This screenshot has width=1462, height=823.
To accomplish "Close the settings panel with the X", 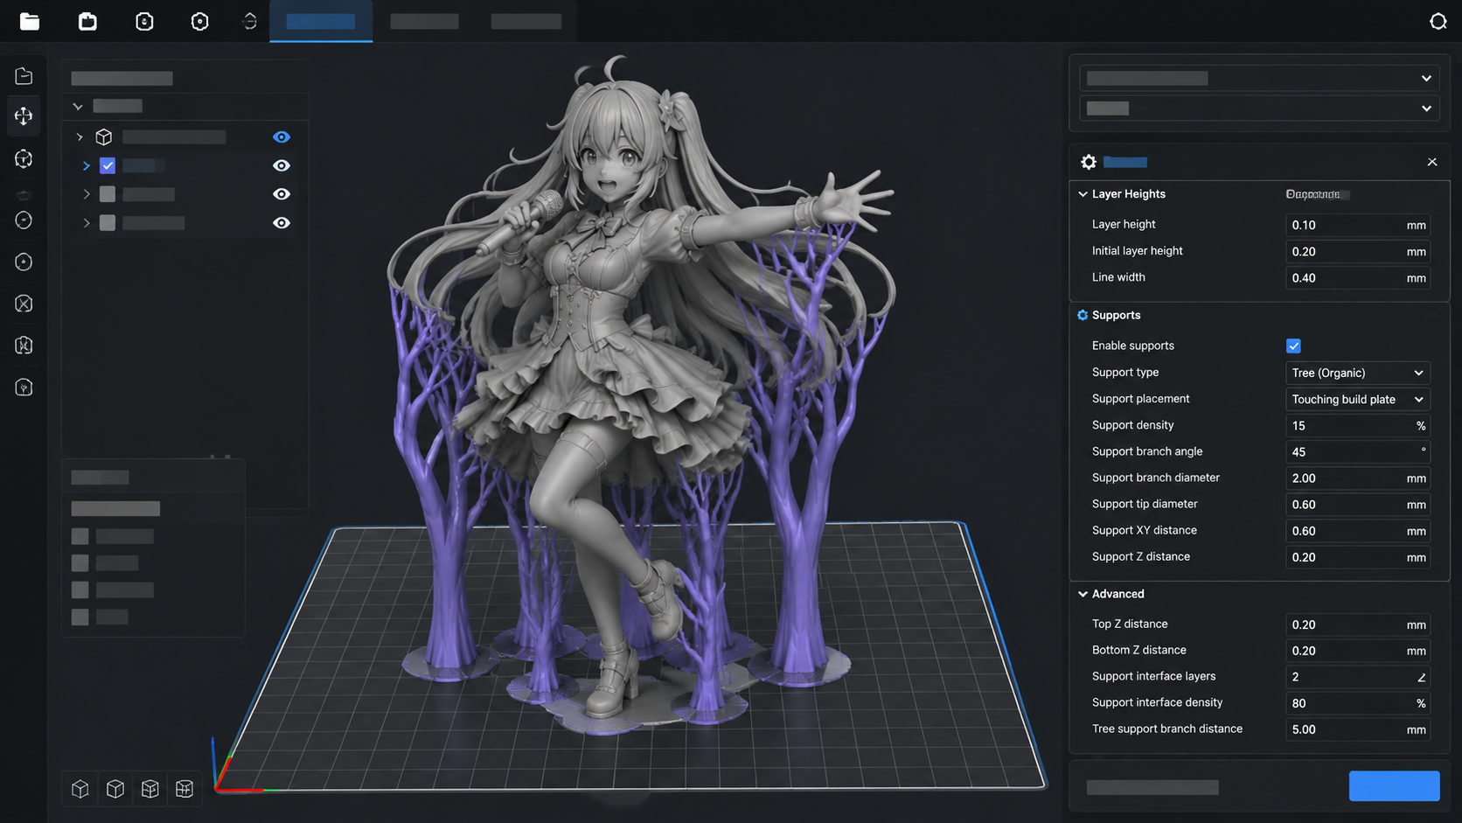I will 1432,162.
